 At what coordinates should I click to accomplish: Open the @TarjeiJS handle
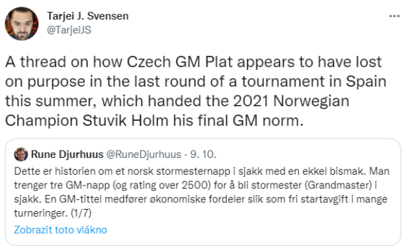(x=69, y=30)
